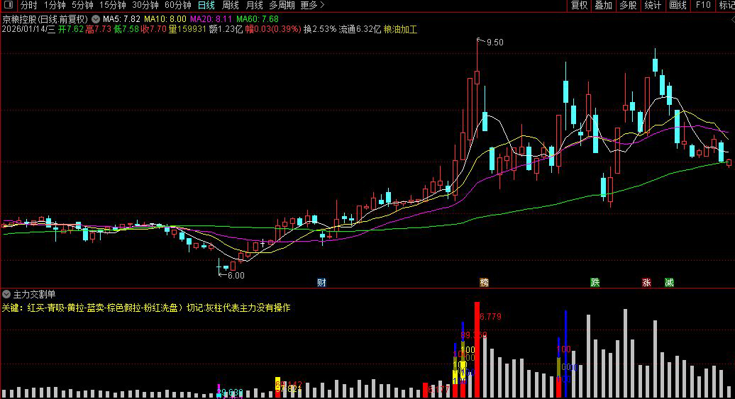Open the 画线 drawing tools

[x=678, y=5]
